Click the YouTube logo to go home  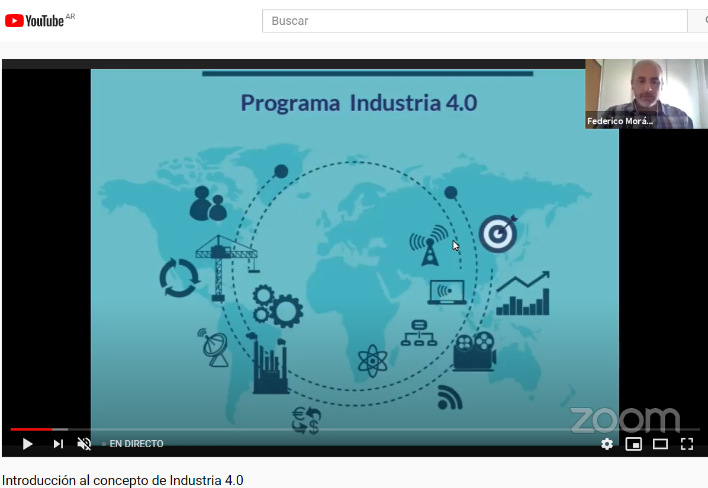click(35, 21)
